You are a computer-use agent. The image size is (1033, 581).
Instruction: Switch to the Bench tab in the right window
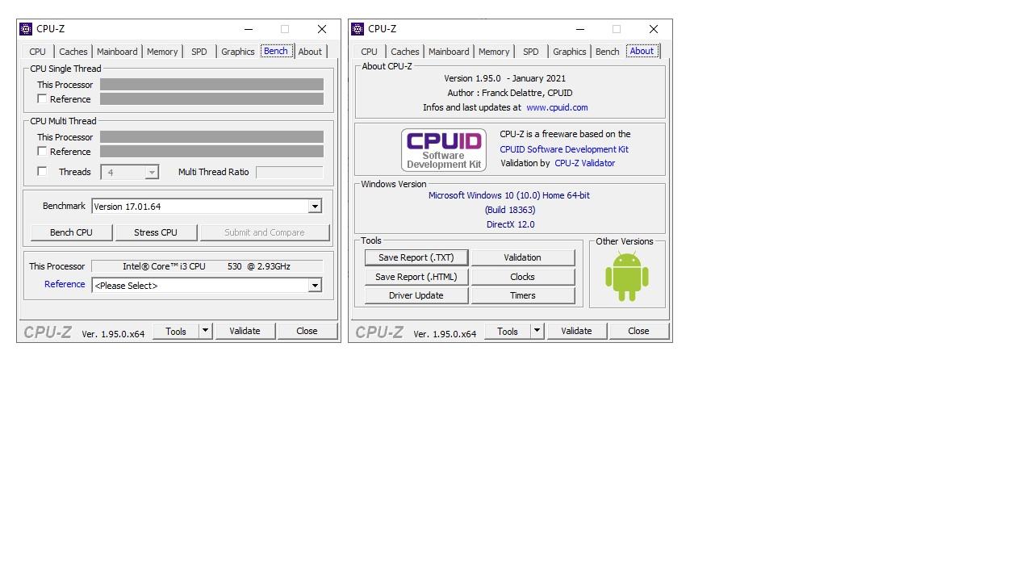607,52
